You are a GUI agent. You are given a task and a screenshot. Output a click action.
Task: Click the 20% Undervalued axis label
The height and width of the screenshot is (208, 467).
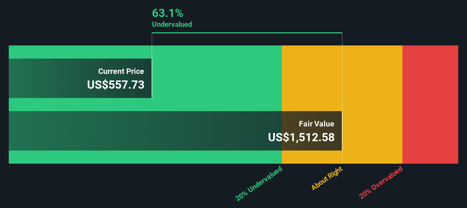point(259,183)
